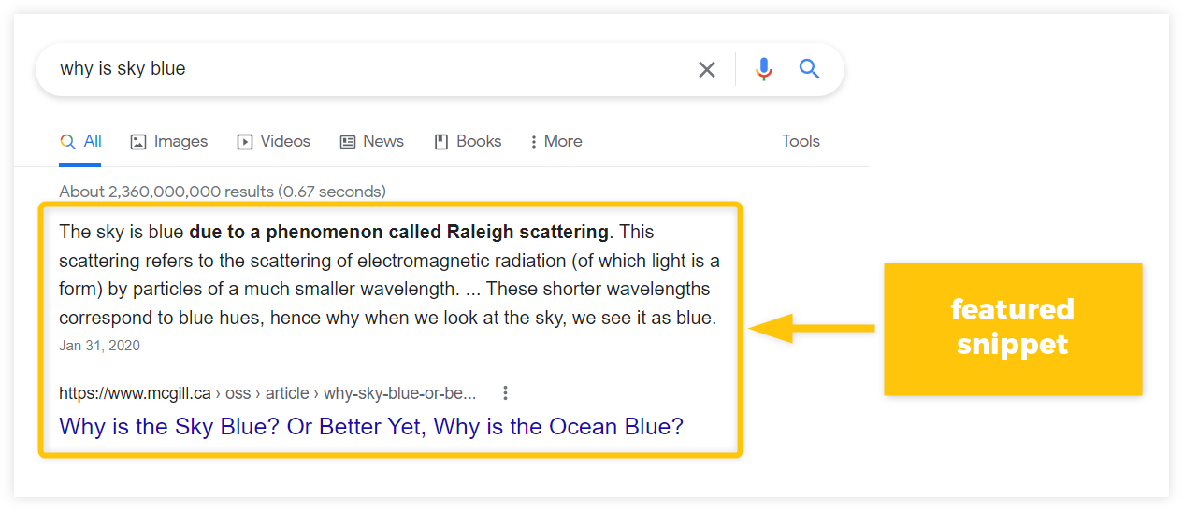Open the three-dot menu beside mcgill.ca URL

(505, 392)
